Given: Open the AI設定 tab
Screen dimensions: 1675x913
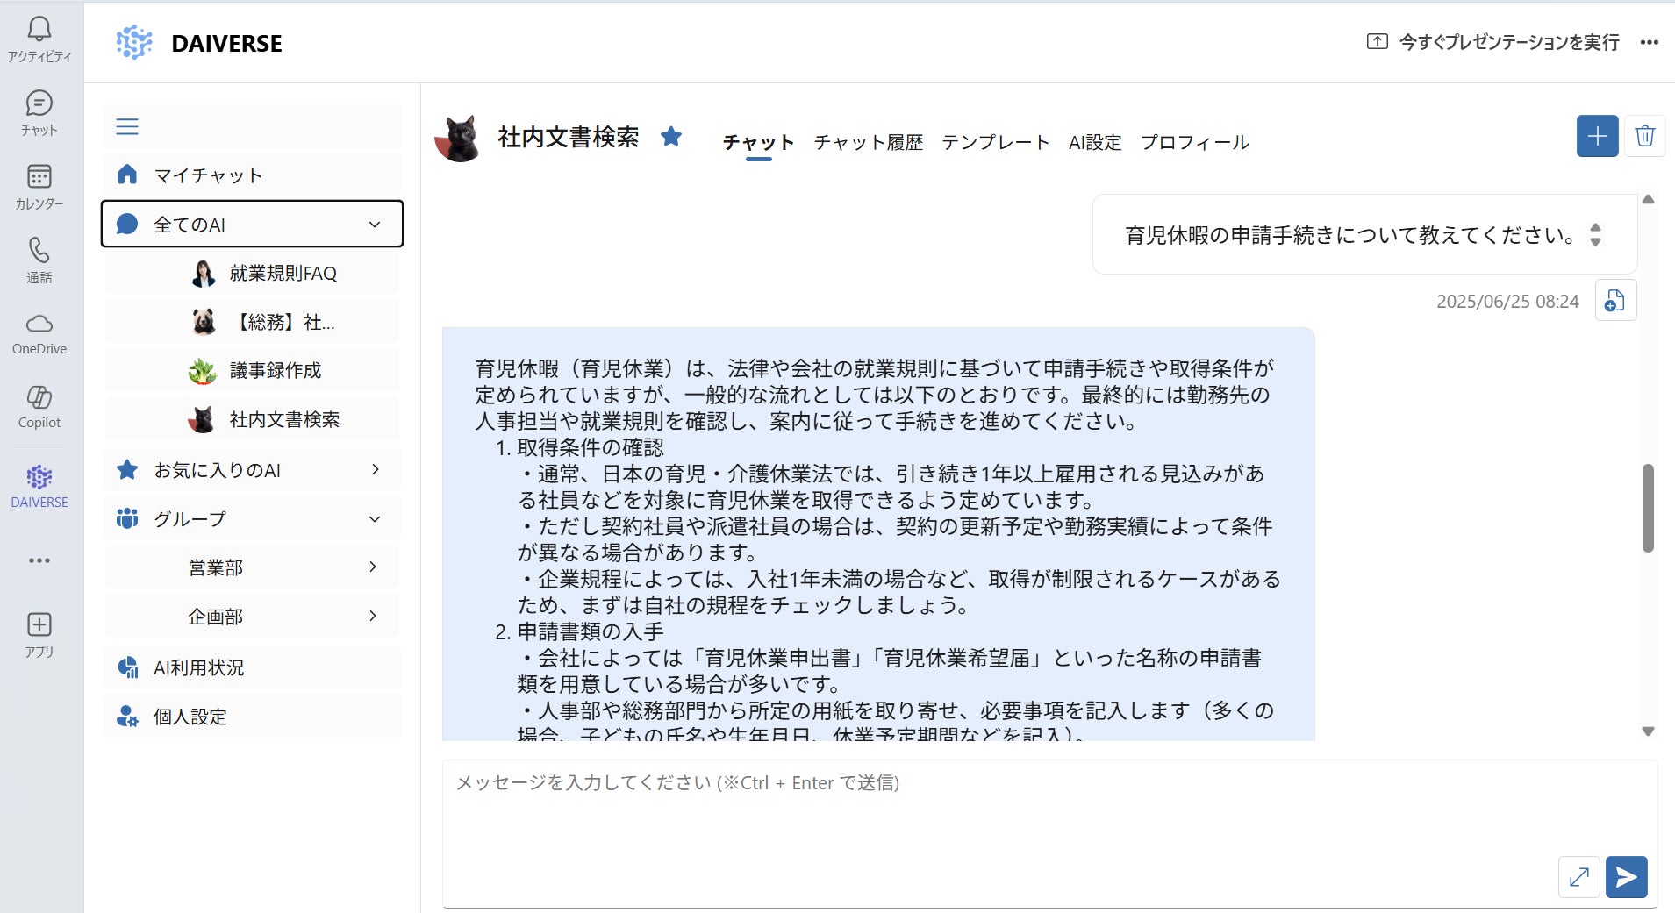Looking at the screenshot, I should pyautogui.click(x=1094, y=142).
